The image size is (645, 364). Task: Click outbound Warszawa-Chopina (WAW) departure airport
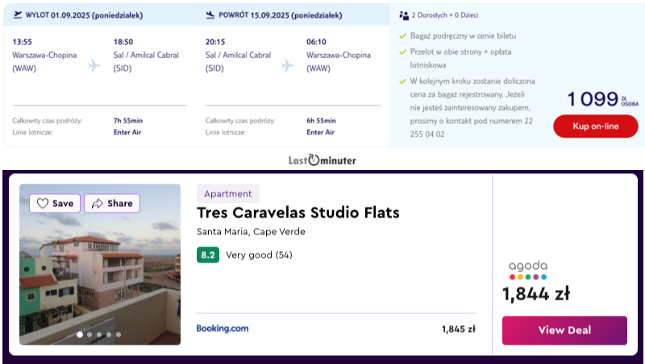pos(44,62)
